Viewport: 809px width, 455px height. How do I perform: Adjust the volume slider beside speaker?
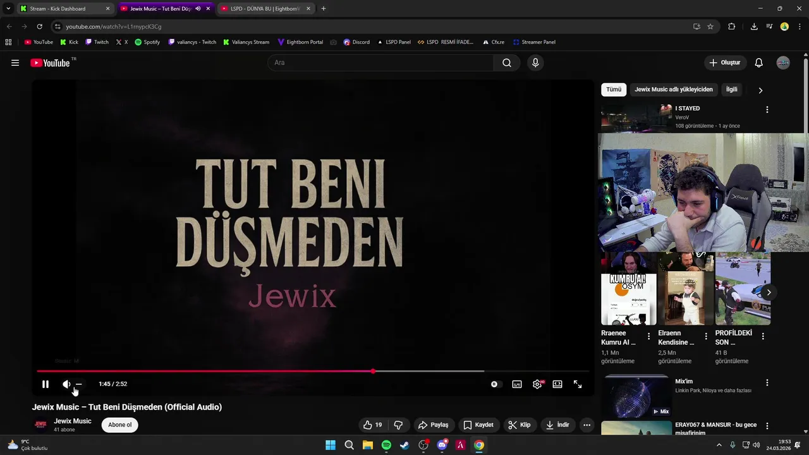(x=78, y=384)
